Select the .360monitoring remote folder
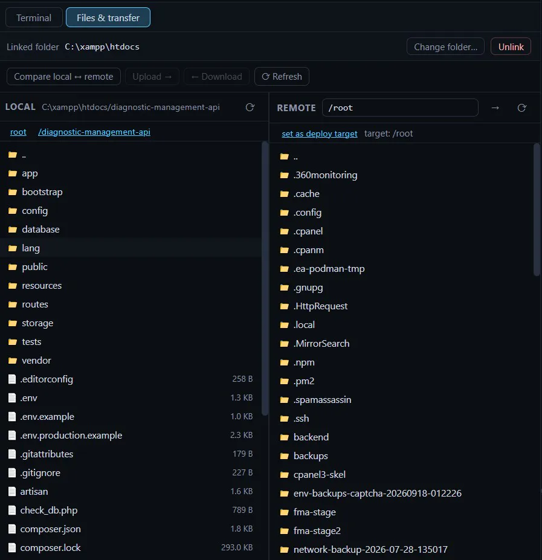Image resolution: width=542 pixels, height=560 pixels. click(x=402, y=175)
